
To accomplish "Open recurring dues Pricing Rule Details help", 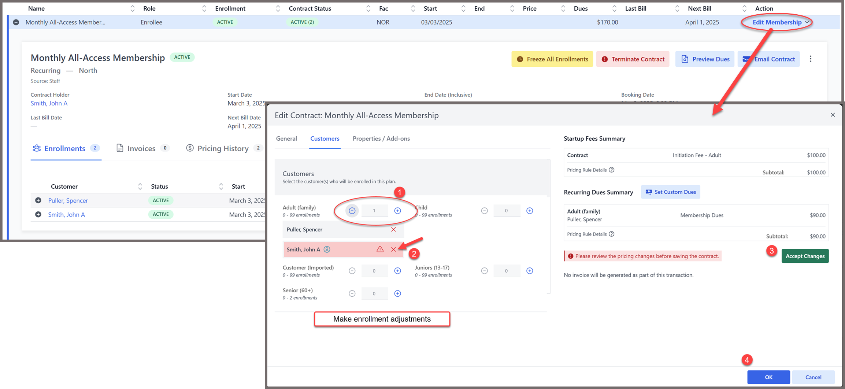I will pos(611,234).
